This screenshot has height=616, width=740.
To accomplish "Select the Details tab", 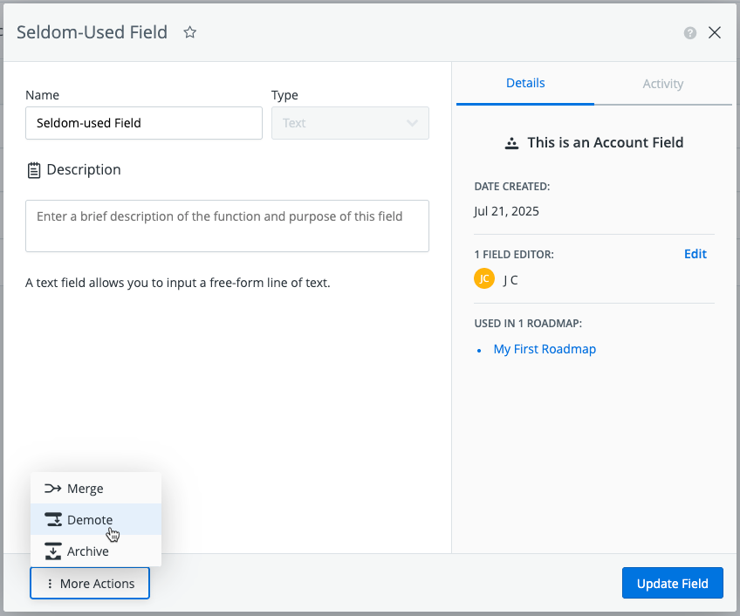I will pyautogui.click(x=525, y=83).
